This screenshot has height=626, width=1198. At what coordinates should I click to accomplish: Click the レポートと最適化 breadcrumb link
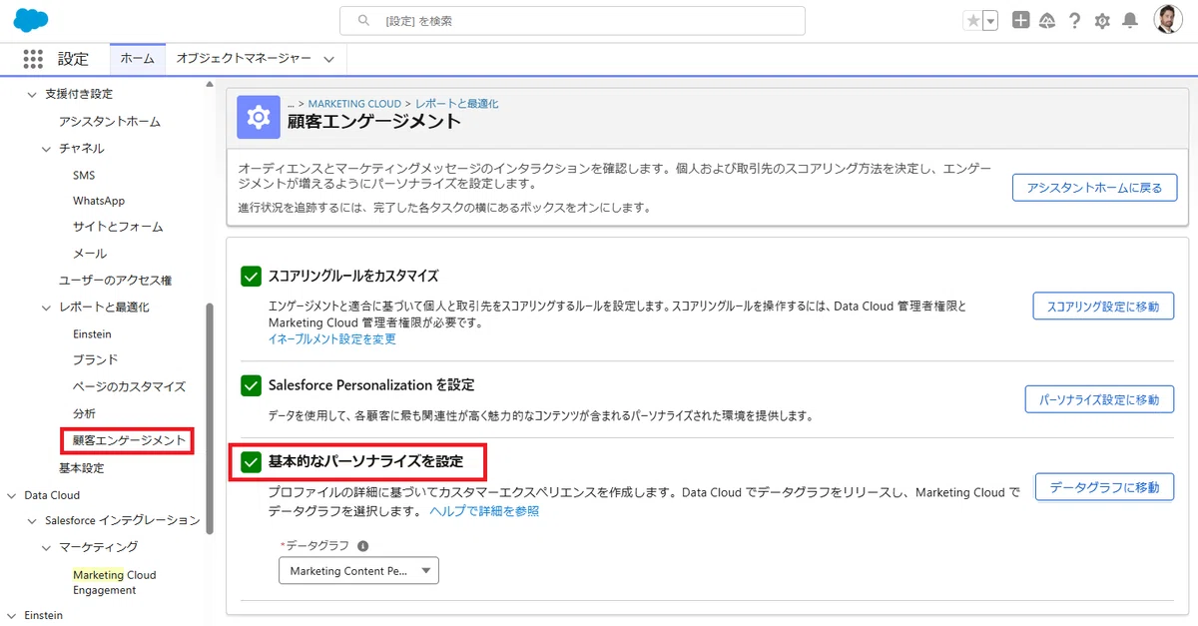pyautogui.click(x=456, y=104)
